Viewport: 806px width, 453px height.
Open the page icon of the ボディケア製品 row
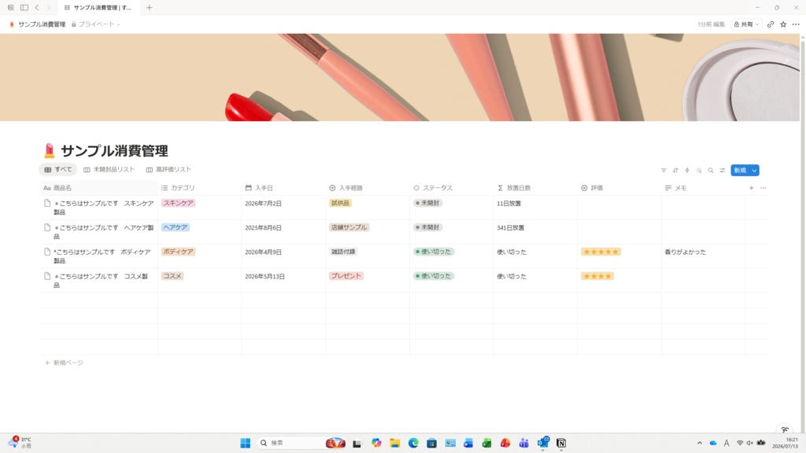(x=47, y=252)
